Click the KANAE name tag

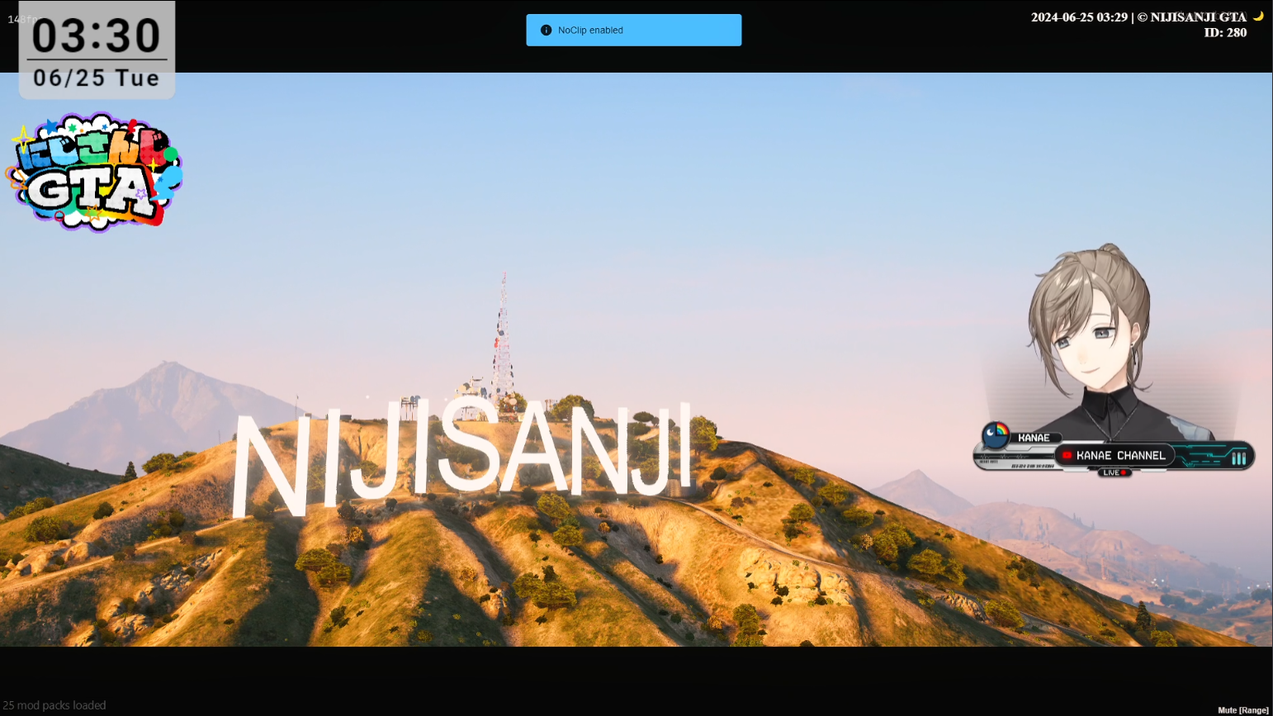[1034, 438]
